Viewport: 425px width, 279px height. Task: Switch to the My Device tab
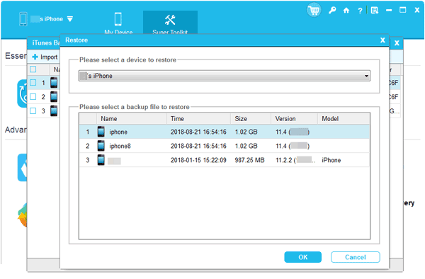point(118,23)
